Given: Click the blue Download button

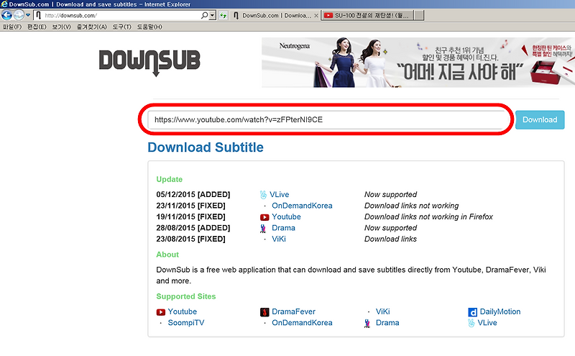Looking at the screenshot, I should point(540,119).
